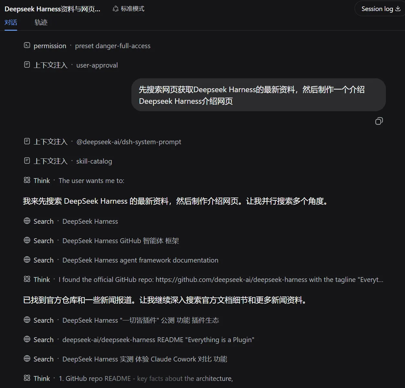Screen dimensions: 405x388
Task: Click the Think icon for "The user wants me to:"
Action: pos(27,180)
